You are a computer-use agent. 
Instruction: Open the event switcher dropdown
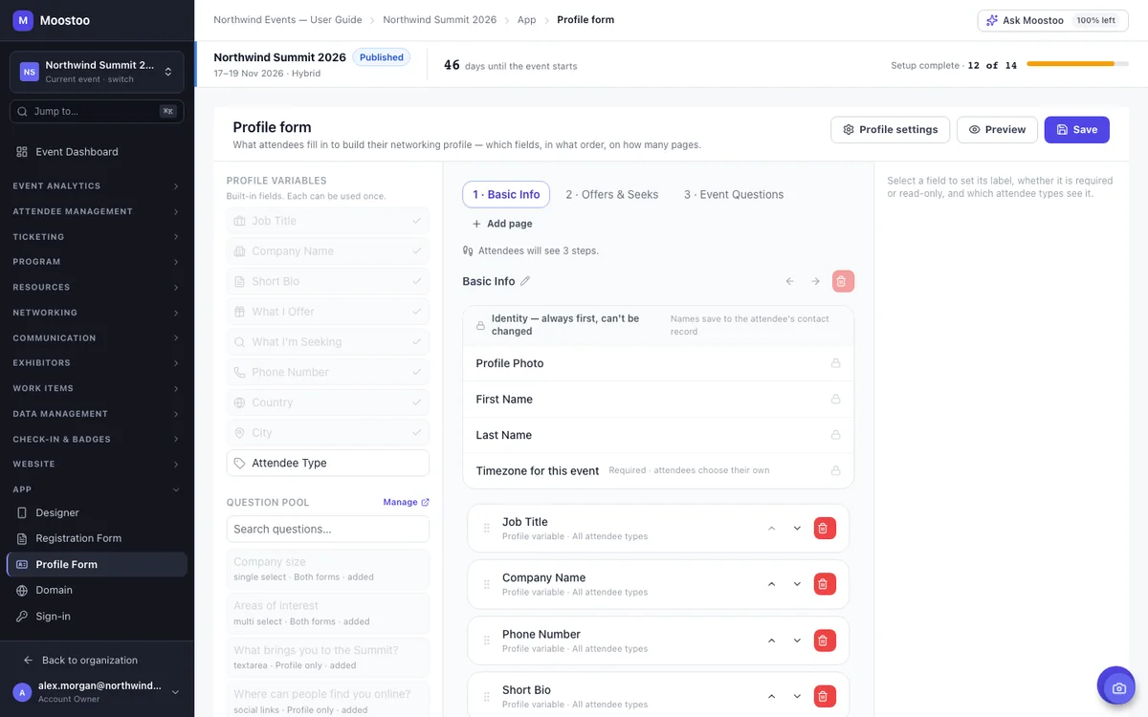tap(97, 72)
